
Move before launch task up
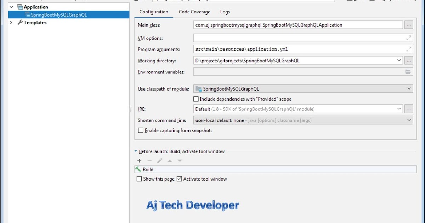170,161
